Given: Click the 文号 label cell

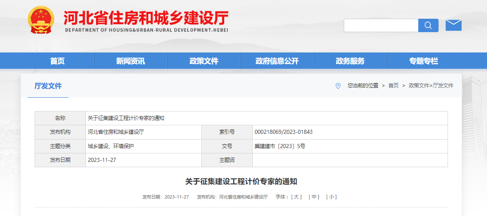Looking at the screenshot, I should tap(227, 146).
